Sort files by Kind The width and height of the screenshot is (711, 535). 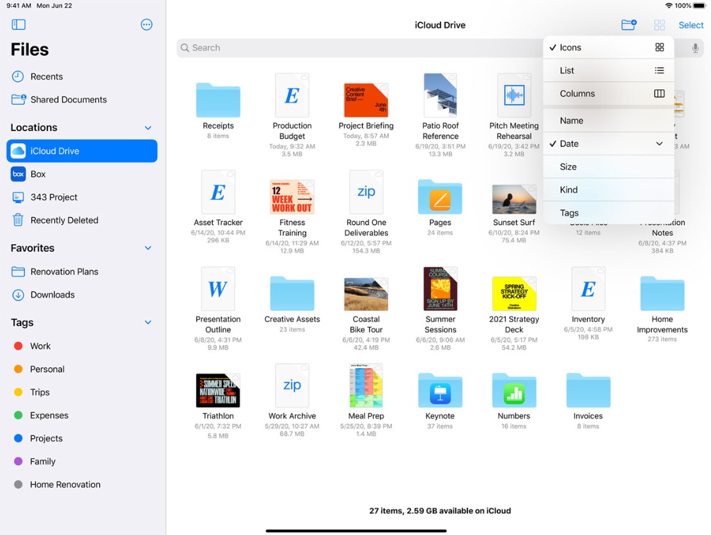click(608, 190)
